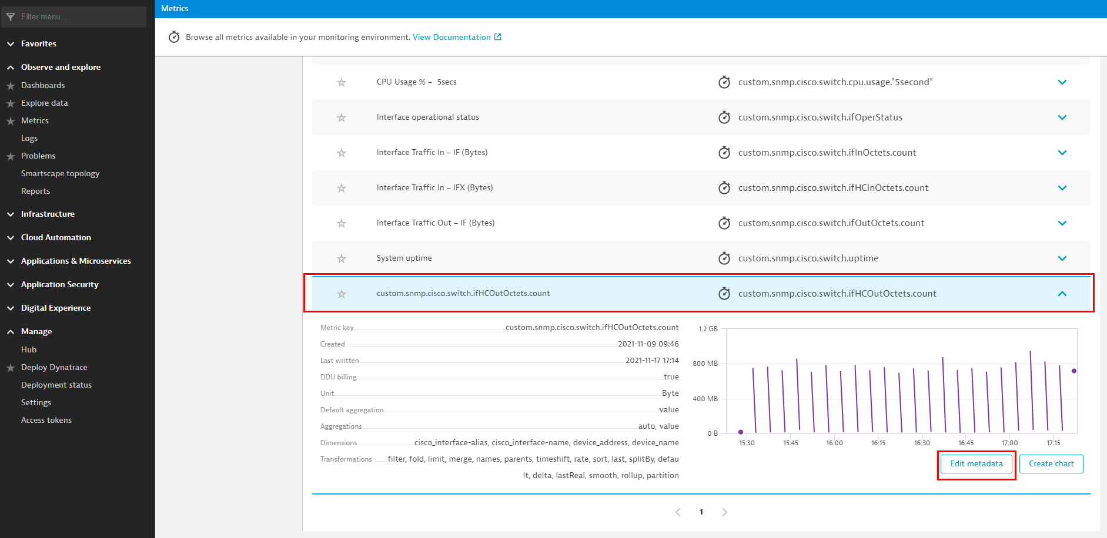Toggle favorite star for Interface operational status
The height and width of the screenshot is (538, 1107).
point(342,117)
